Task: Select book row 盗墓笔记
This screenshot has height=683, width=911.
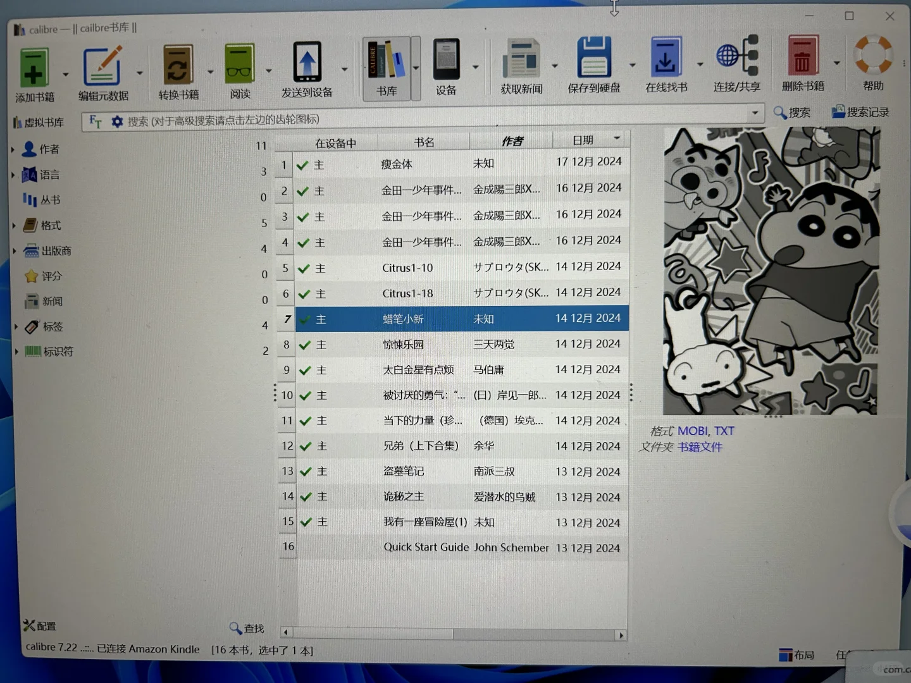Action: pyautogui.click(x=454, y=472)
